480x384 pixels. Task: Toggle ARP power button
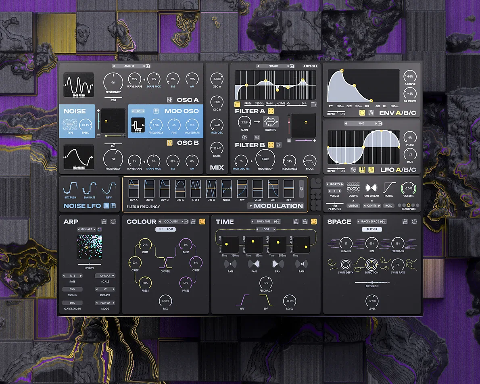coord(113,221)
